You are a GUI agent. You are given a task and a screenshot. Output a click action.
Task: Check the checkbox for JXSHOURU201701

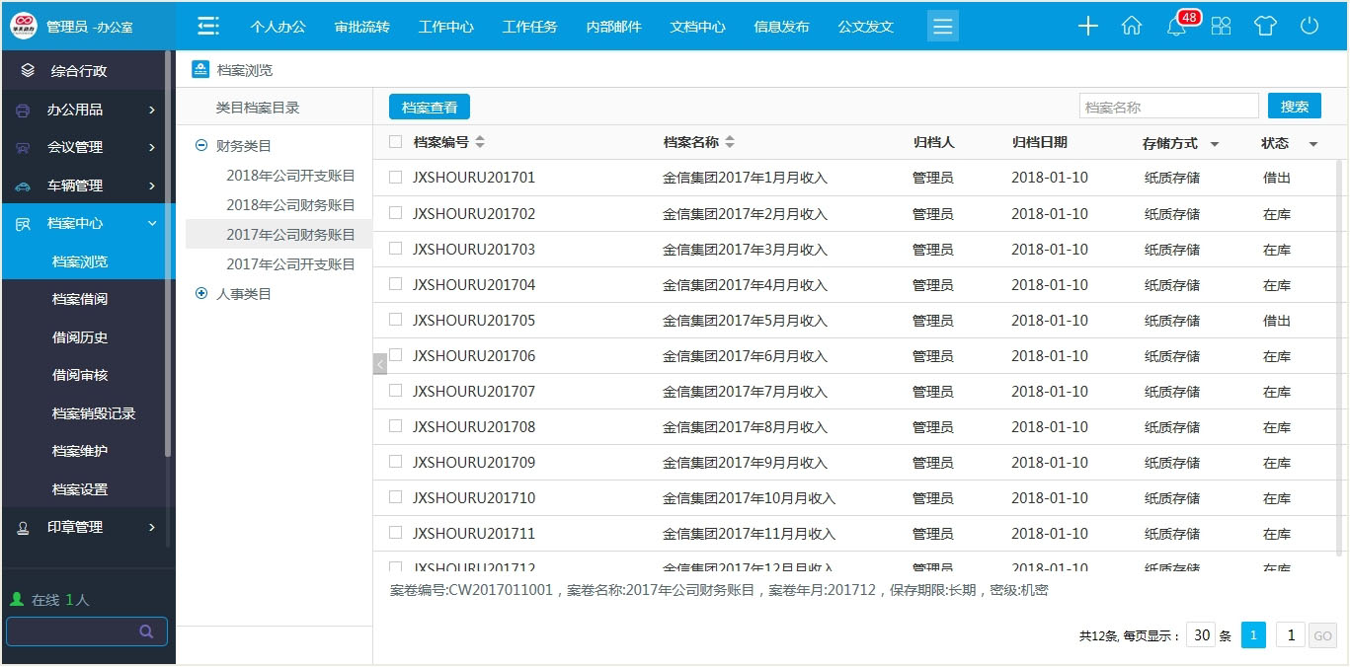tap(395, 178)
